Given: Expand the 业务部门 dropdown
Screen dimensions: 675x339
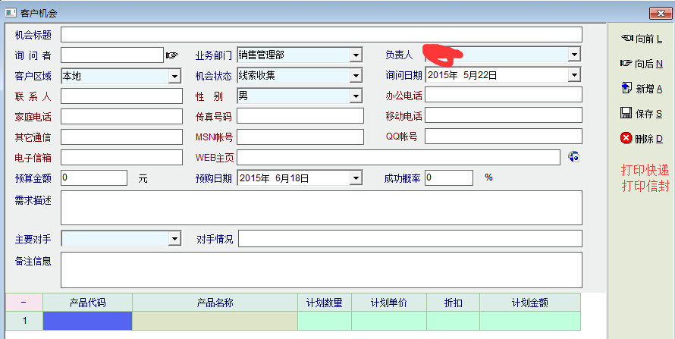Looking at the screenshot, I should click(x=356, y=55).
